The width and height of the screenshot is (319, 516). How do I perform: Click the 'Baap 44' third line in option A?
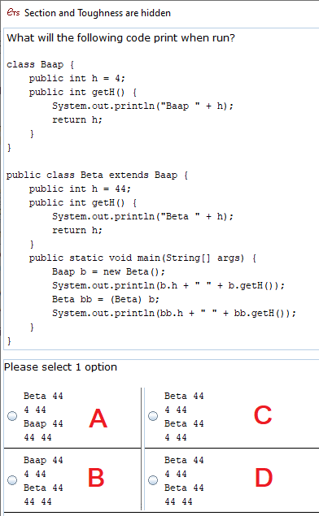43,423
